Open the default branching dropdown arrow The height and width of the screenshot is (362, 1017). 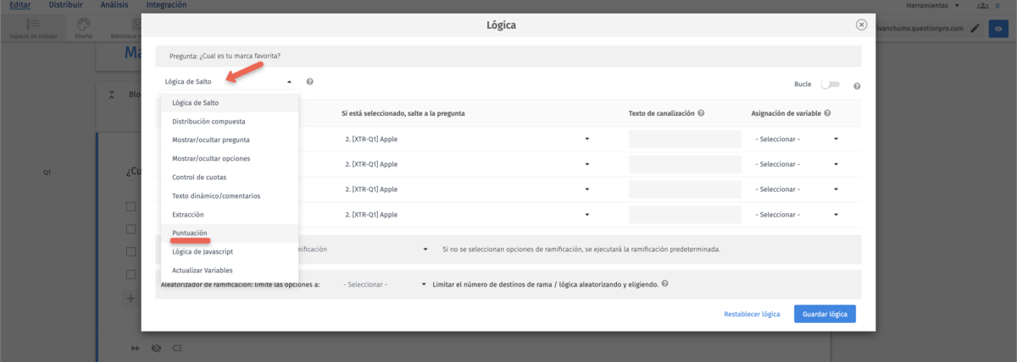pos(425,250)
